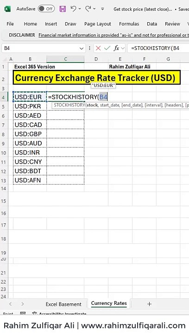Select the USD:AUD cell
The height and width of the screenshot is (333, 189).
pyautogui.click(x=30, y=143)
